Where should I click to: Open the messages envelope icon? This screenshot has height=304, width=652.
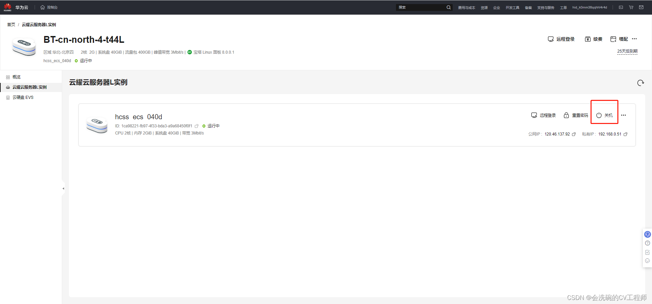coord(641,7)
